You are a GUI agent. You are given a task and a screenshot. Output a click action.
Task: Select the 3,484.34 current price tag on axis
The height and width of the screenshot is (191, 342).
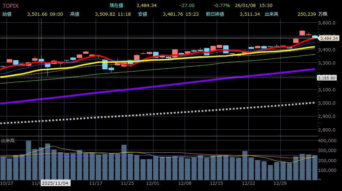coord(329,38)
